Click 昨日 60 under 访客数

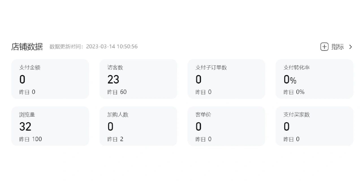117,92
